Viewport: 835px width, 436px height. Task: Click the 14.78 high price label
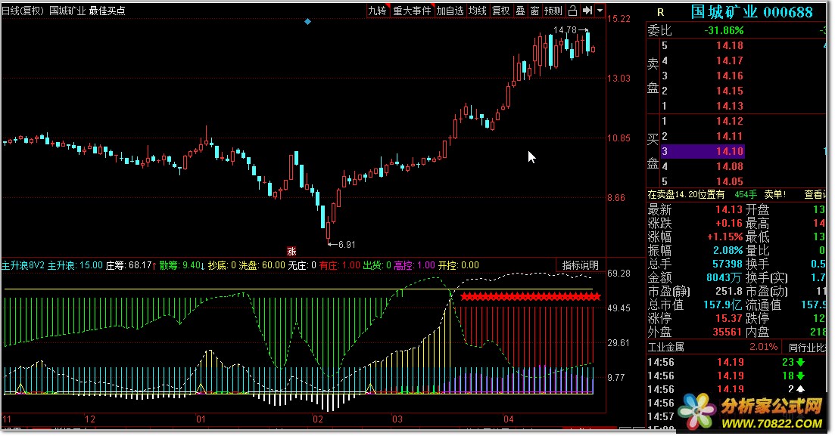(565, 30)
